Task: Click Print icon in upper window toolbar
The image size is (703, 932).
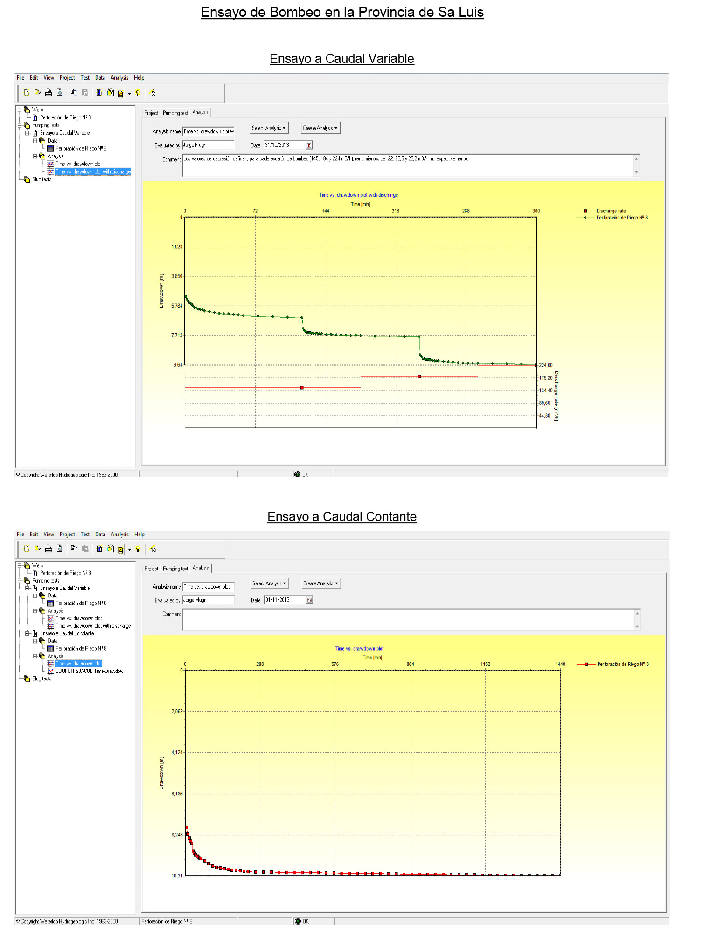Action: coord(49,93)
